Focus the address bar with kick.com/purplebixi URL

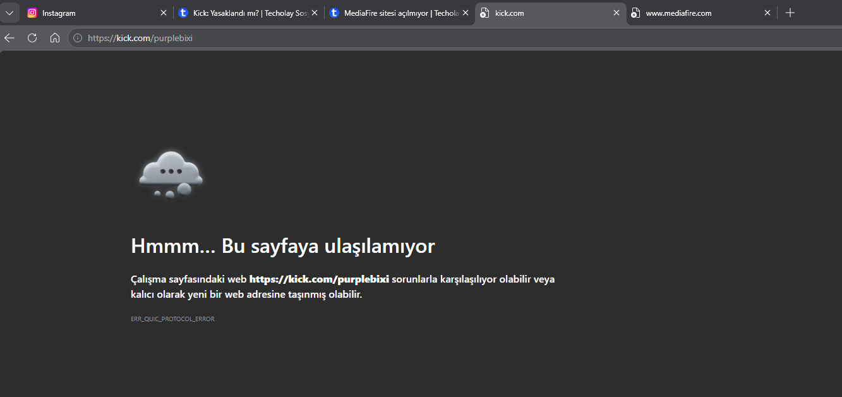coord(455,38)
